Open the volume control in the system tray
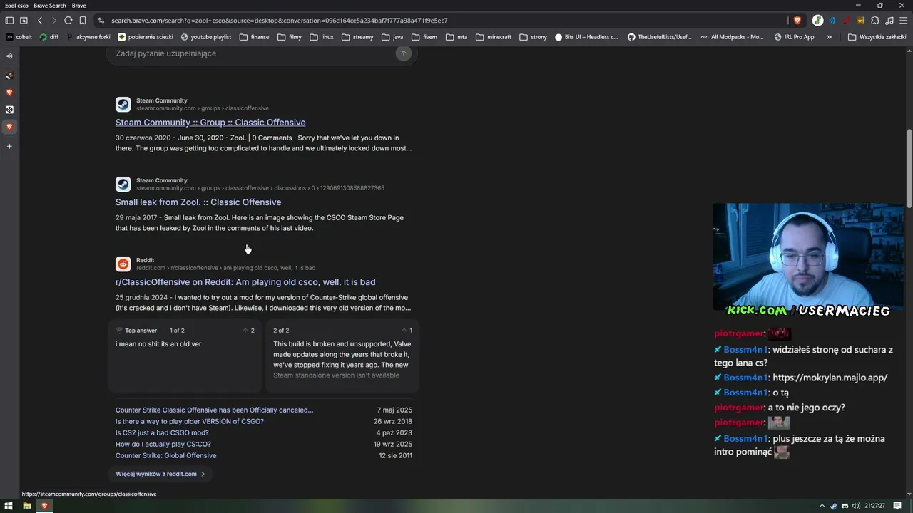Image resolution: width=913 pixels, height=513 pixels. pos(856,506)
